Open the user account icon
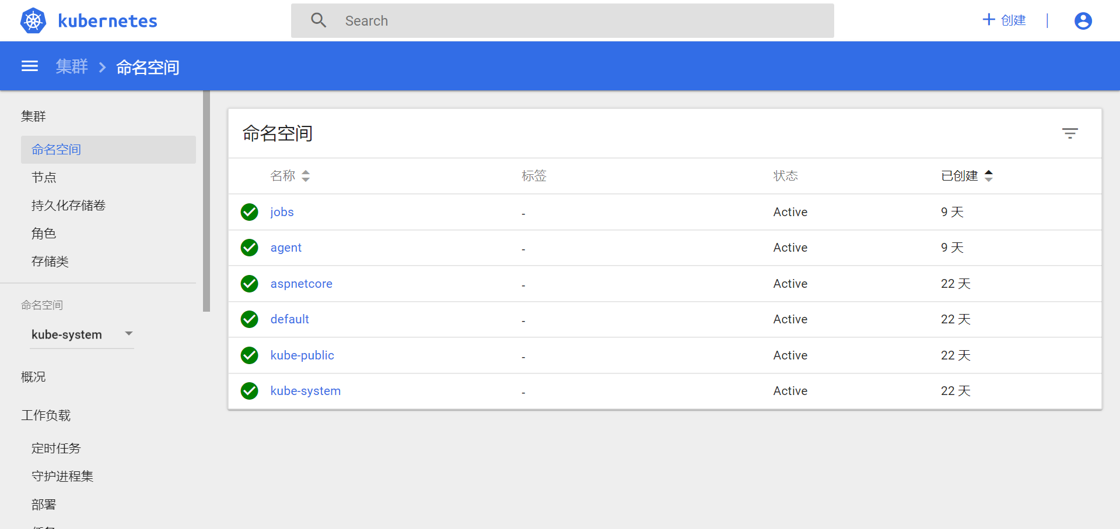The width and height of the screenshot is (1120, 529). (1083, 21)
